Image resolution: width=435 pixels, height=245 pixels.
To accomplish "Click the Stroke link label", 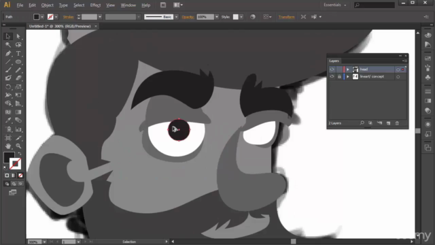I will tap(69, 17).
